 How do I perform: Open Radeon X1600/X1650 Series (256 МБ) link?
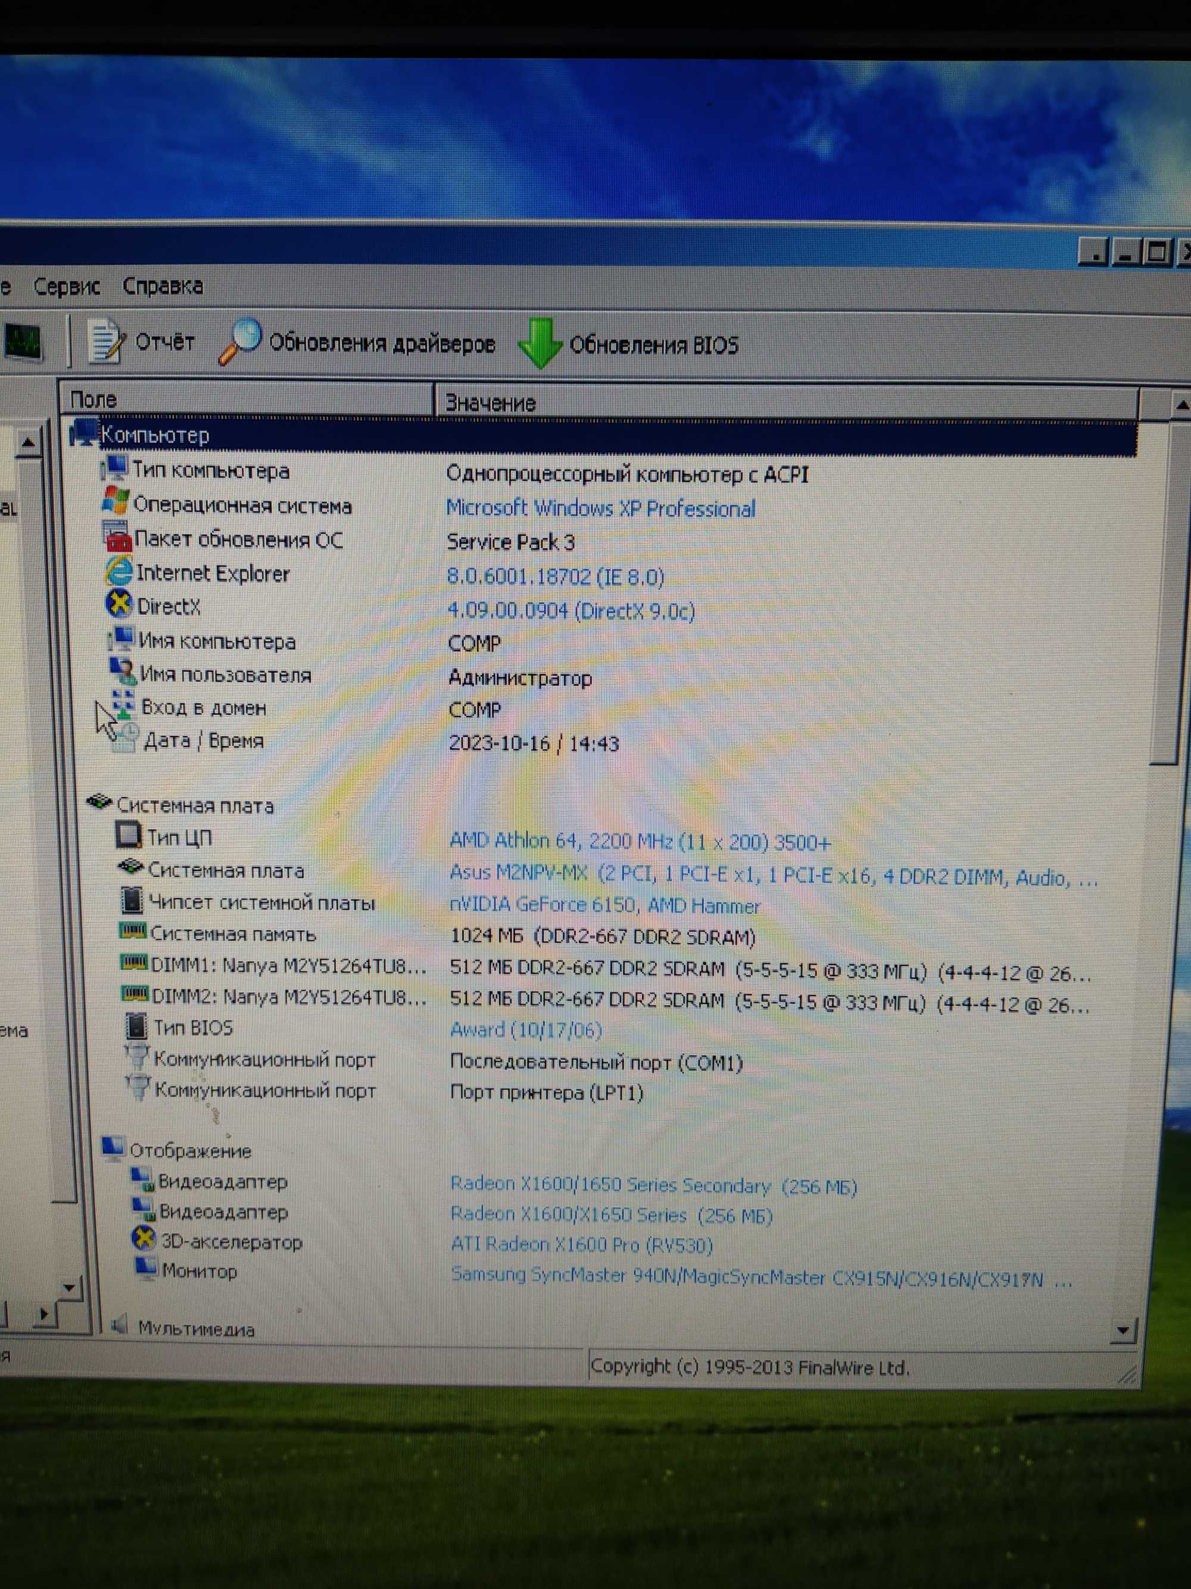click(611, 1215)
